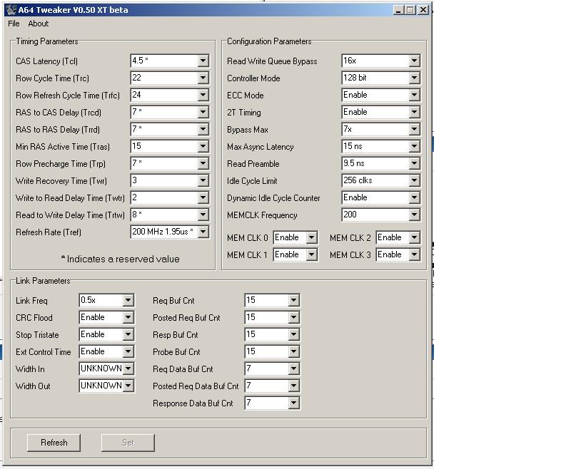Open Posted Req Data Buf Cnt dropdown
The width and height of the screenshot is (571, 469).
coord(294,386)
